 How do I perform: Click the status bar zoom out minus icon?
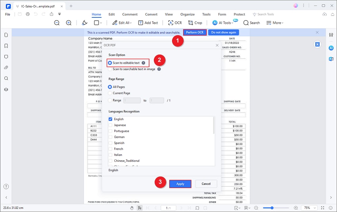[256, 208]
